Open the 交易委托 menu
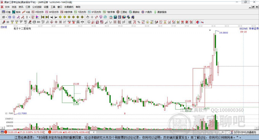This screenshot has width=259, height=140. [69, 7]
